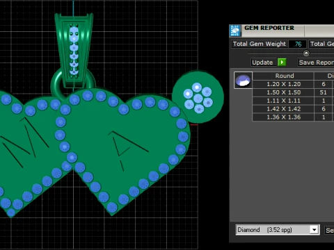The width and height of the screenshot is (334, 250).
Task: Select the 1.36 X 1.36 gem row
Action: pyautogui.click(x=293, y=117)
